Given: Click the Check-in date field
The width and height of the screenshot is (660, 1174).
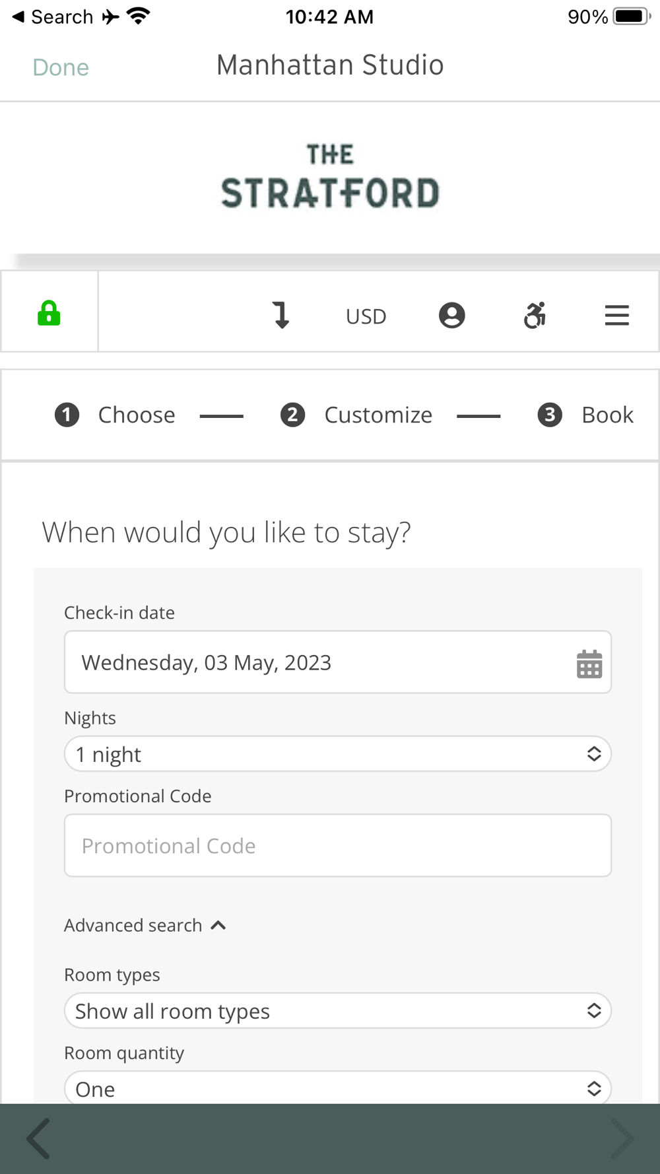Looking at the screenshot, I should pos(317,662).
